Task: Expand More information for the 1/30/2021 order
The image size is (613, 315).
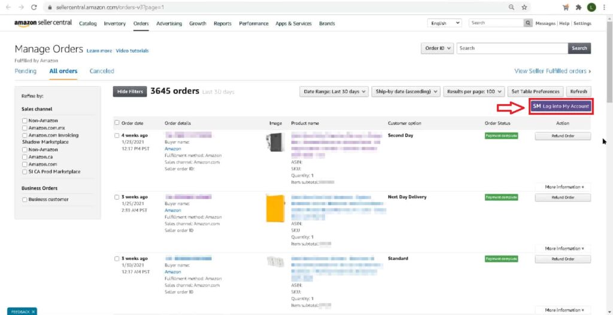Action: [564, 310]
